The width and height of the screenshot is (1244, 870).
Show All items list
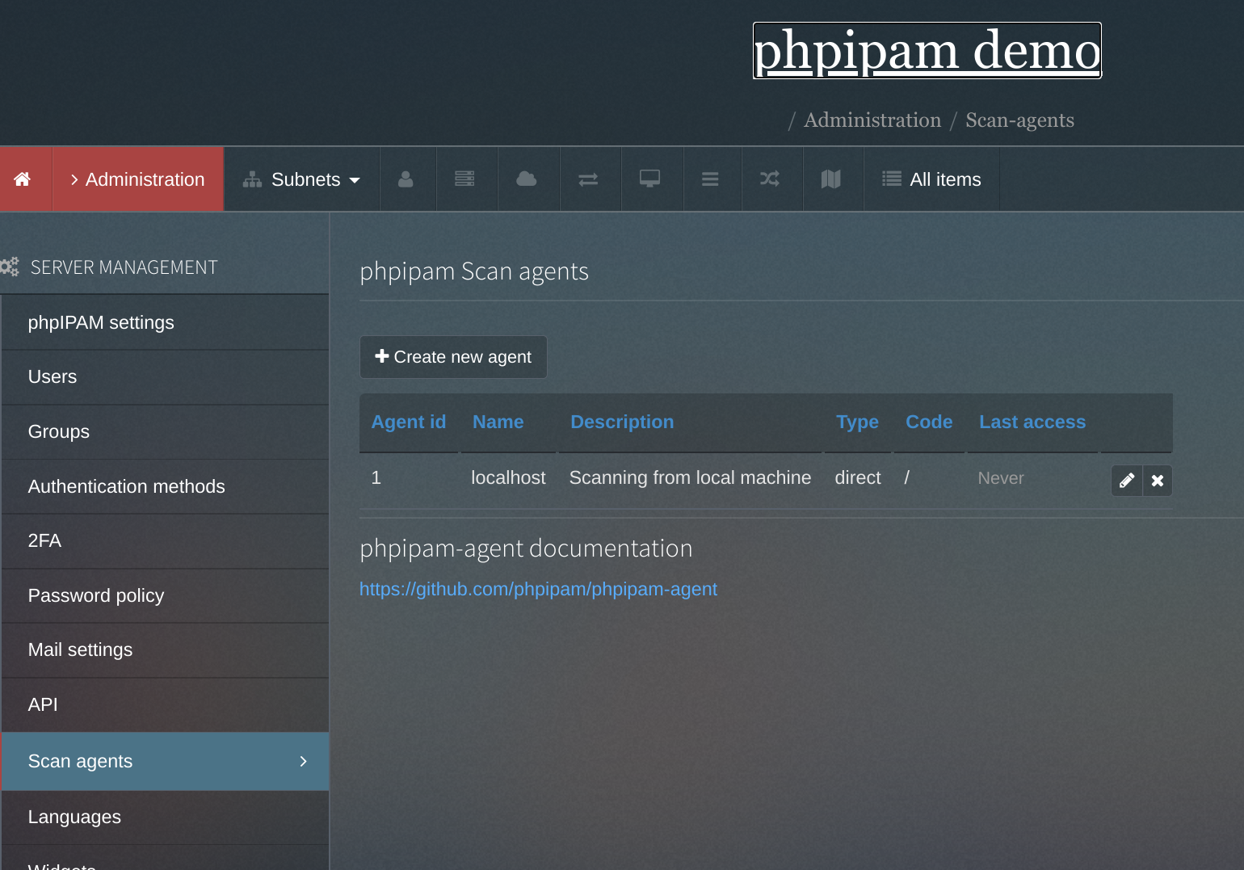coord(931,179)
